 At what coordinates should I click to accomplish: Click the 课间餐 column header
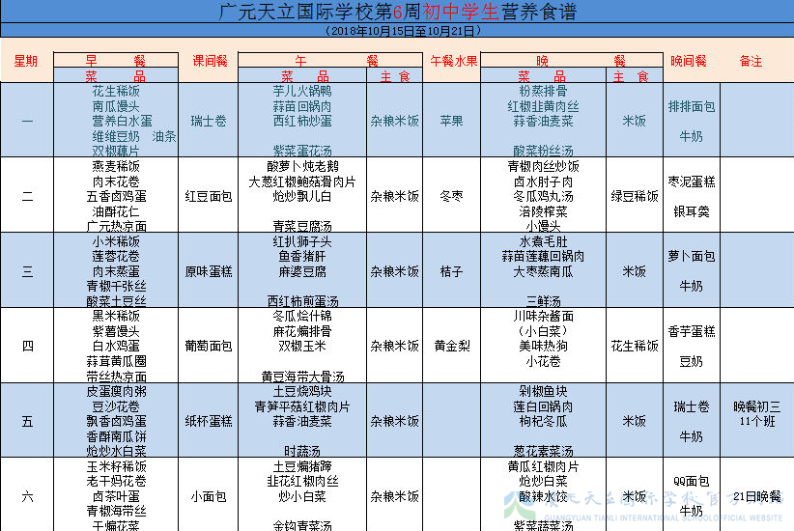point(210,61)
